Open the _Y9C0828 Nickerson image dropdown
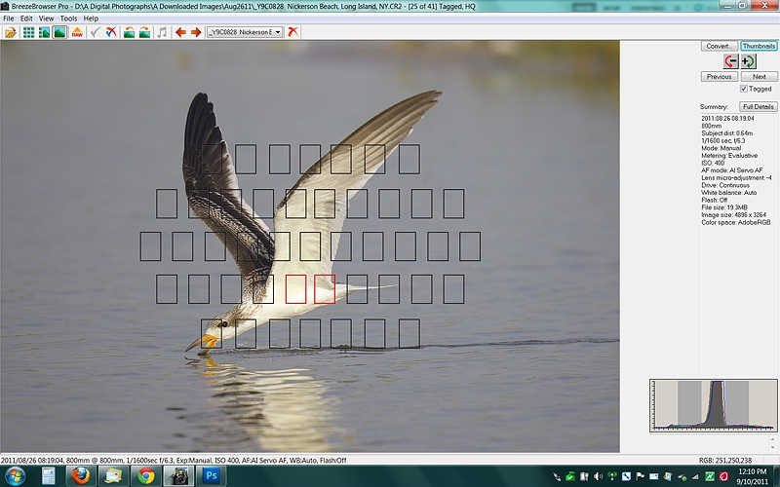The width and height of the screenshot is (780, 487). pos(246,32)
